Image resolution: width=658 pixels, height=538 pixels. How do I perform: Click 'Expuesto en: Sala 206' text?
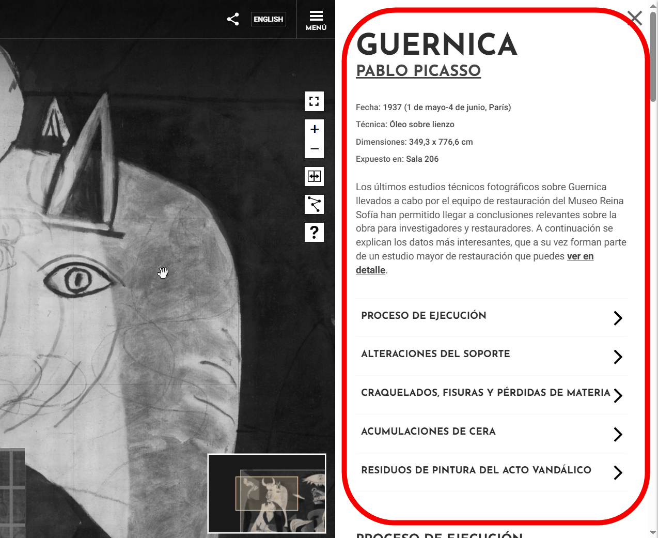[397, 159]
